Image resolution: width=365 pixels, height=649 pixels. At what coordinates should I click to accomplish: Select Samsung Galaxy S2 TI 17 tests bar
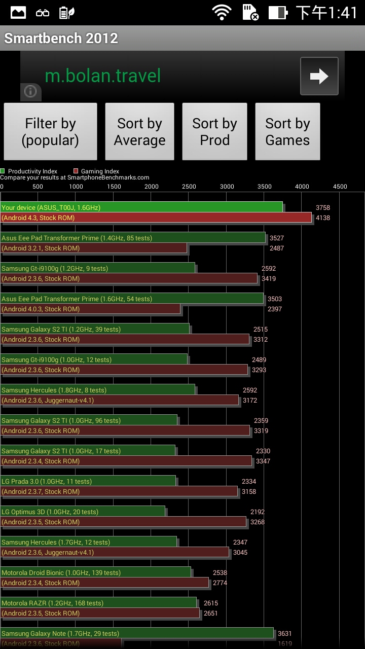click(88, 451)
